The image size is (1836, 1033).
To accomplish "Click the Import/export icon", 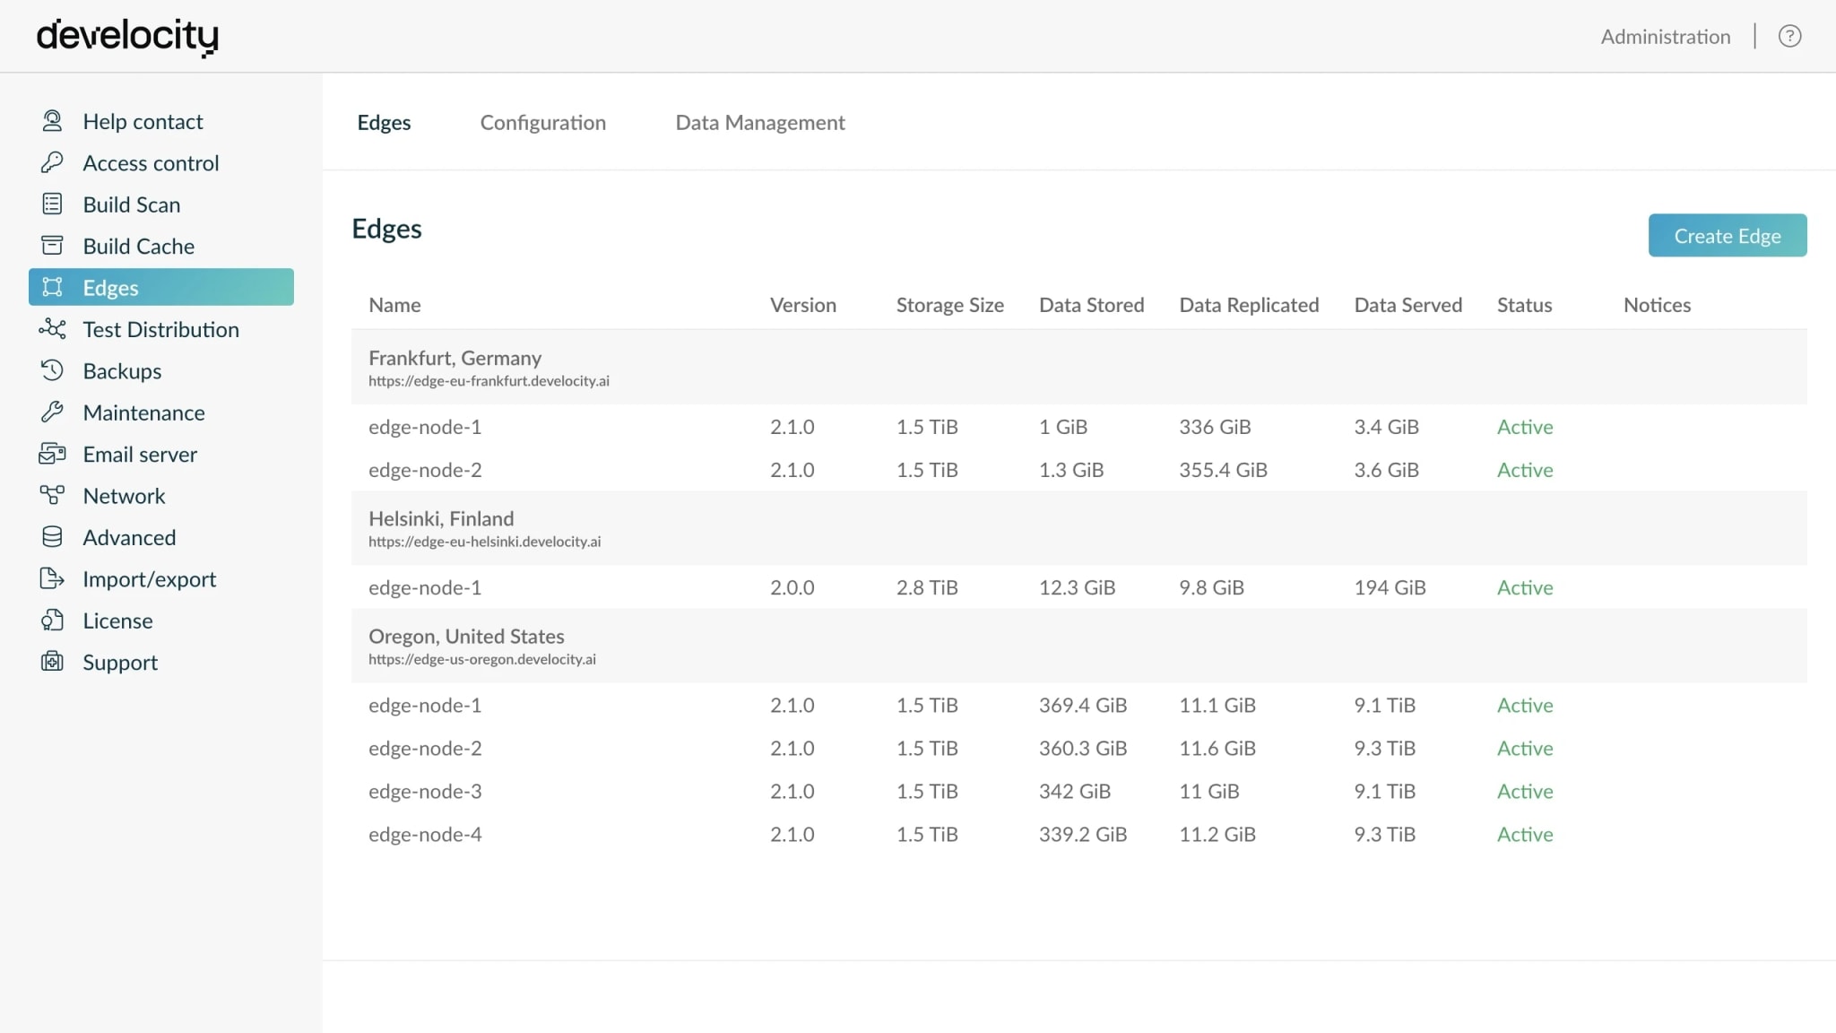I will click(52, 578).
